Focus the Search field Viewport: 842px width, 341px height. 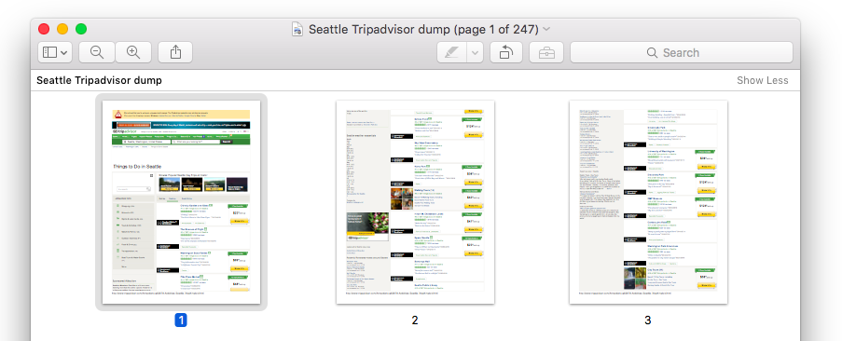tap(682, 52)
